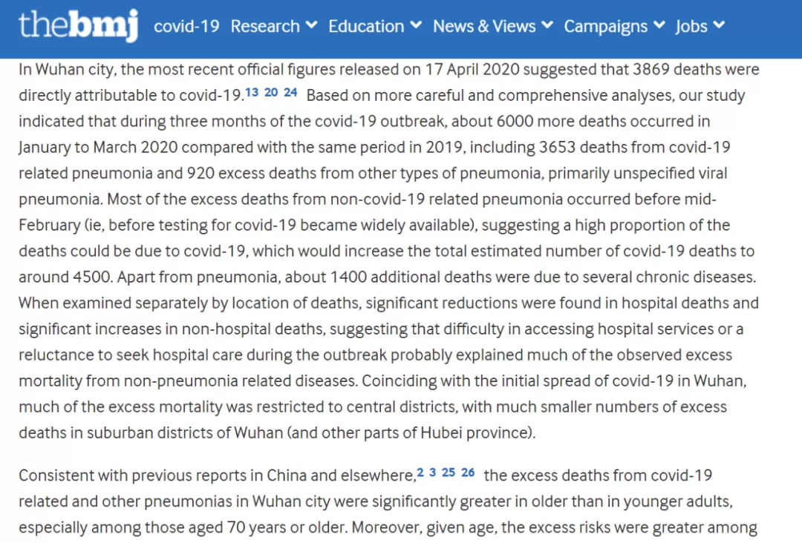Follow reference 2 citation link
Screen dimensions: 802x543
[x=420, y=473]
